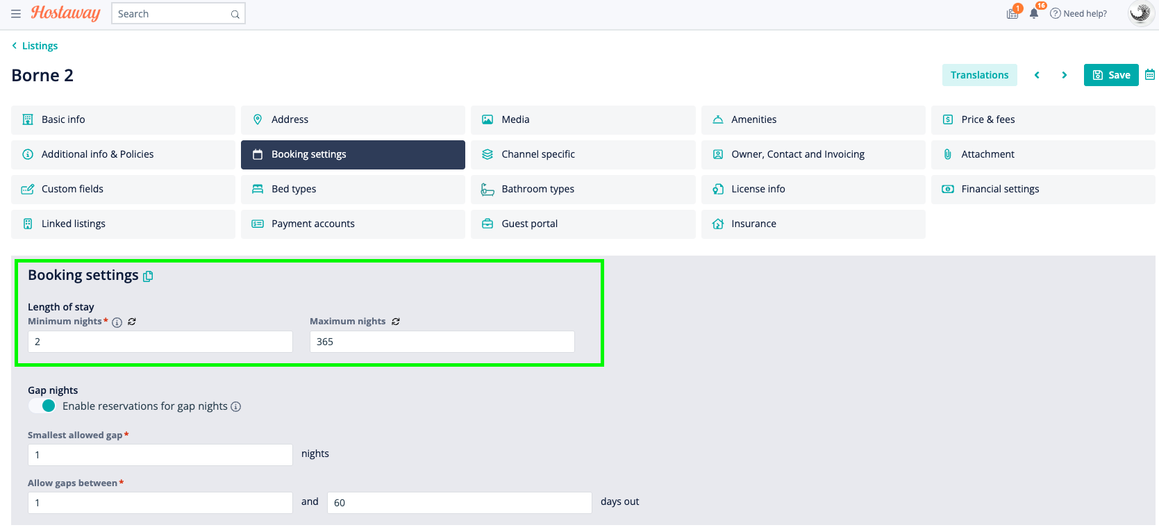Click the sync icon beside Minimum nights

[x=132, y=322]
